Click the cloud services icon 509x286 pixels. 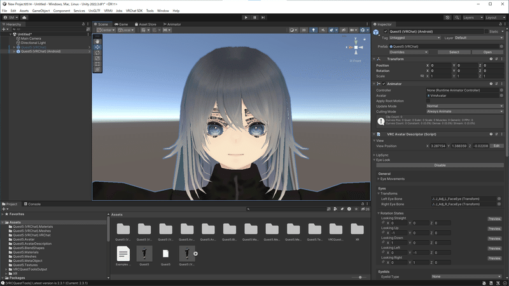click(24, 18)
